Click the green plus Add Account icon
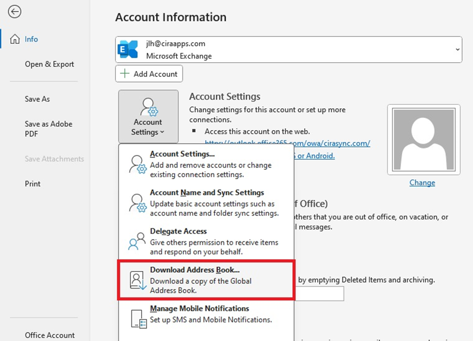 coord(125,73)
